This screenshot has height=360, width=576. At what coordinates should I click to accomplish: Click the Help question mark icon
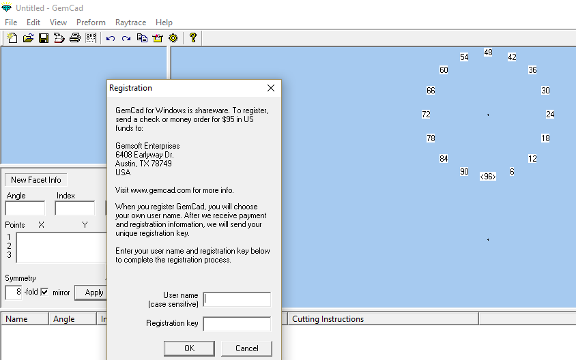tap(193, 37)
